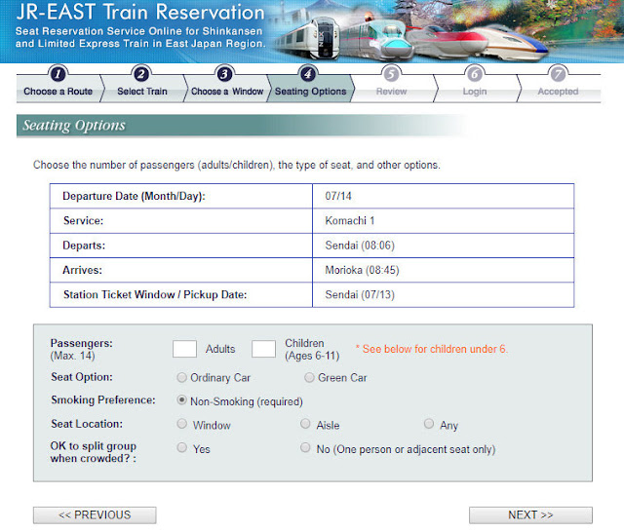Focus the Adults passenger count field
This screenshot has width=624, height=532.
184,349
